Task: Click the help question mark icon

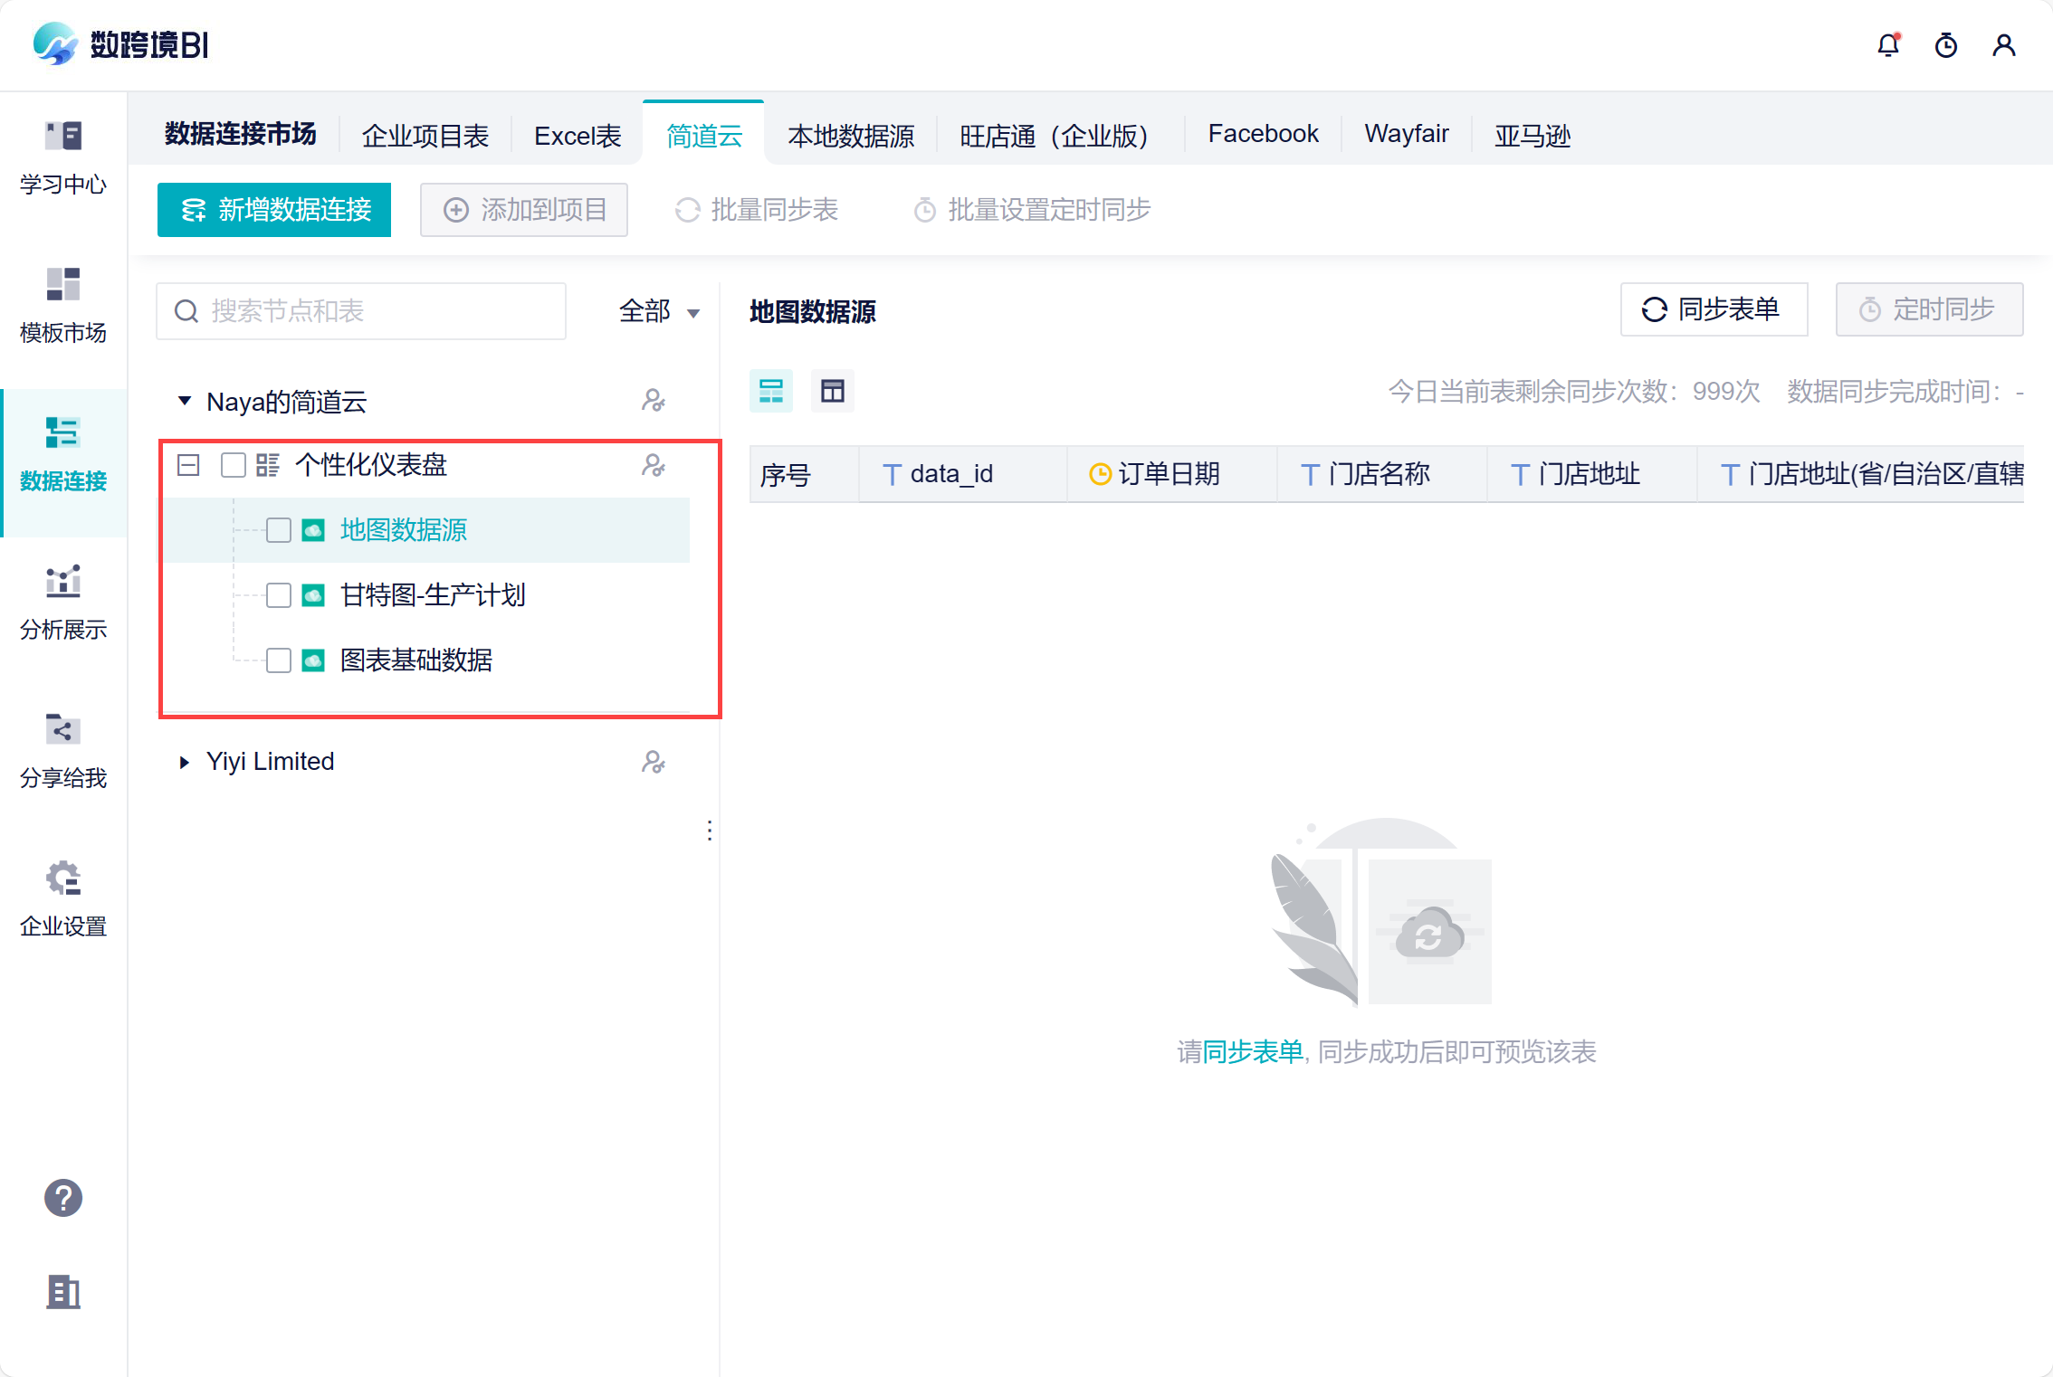Action: coord(63,1198)
